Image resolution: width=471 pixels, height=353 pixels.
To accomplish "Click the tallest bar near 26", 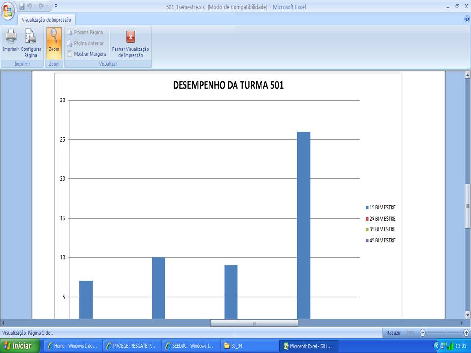I will (303, 225).
